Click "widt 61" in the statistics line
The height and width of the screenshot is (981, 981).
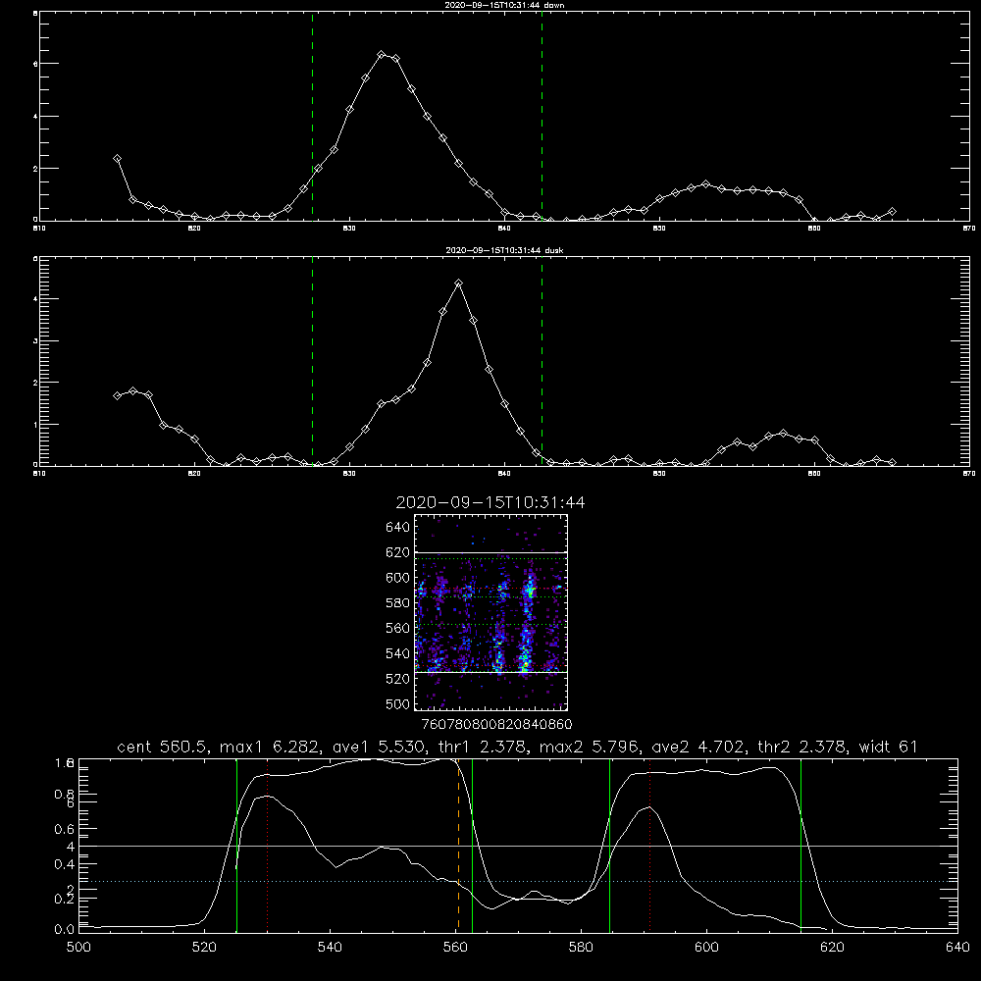point(889,747)
